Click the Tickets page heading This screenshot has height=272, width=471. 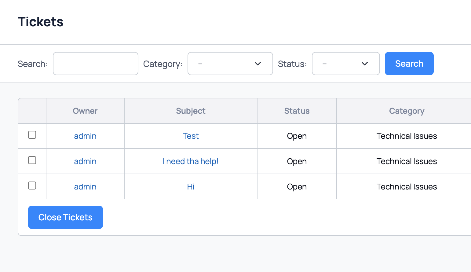click(41, 22)
